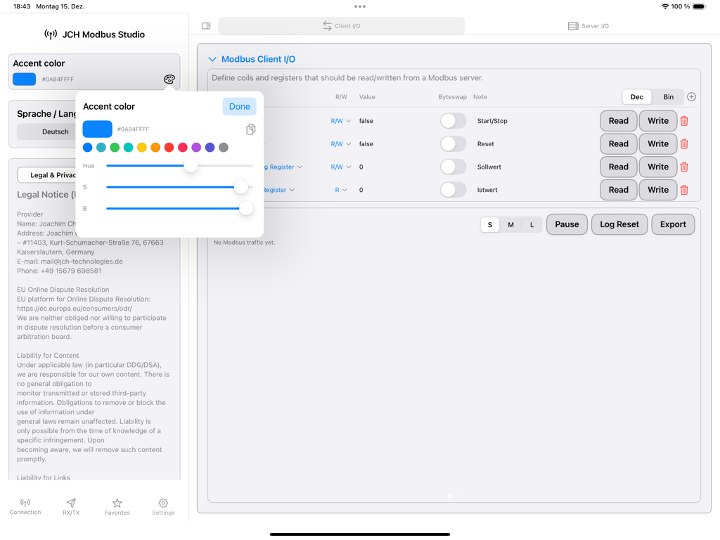Switch value display to Bin mode
720x540 pixels.
(667, 96)
